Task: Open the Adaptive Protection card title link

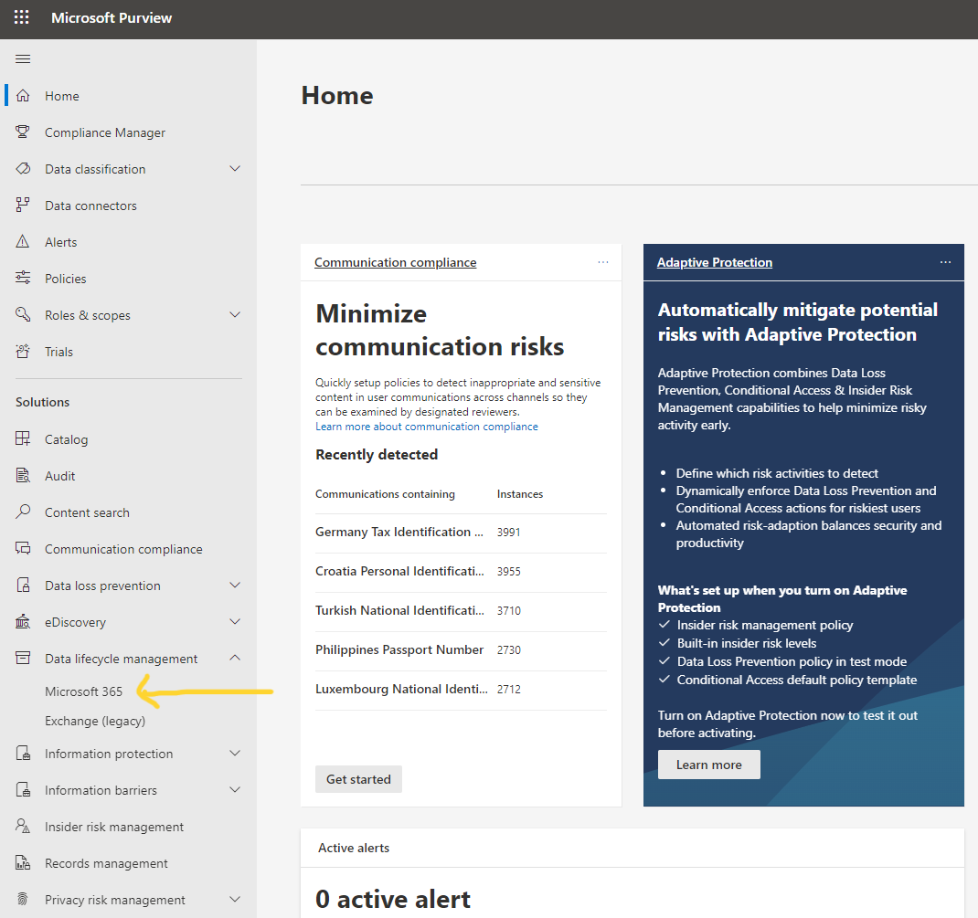Action: click(715, 262)
